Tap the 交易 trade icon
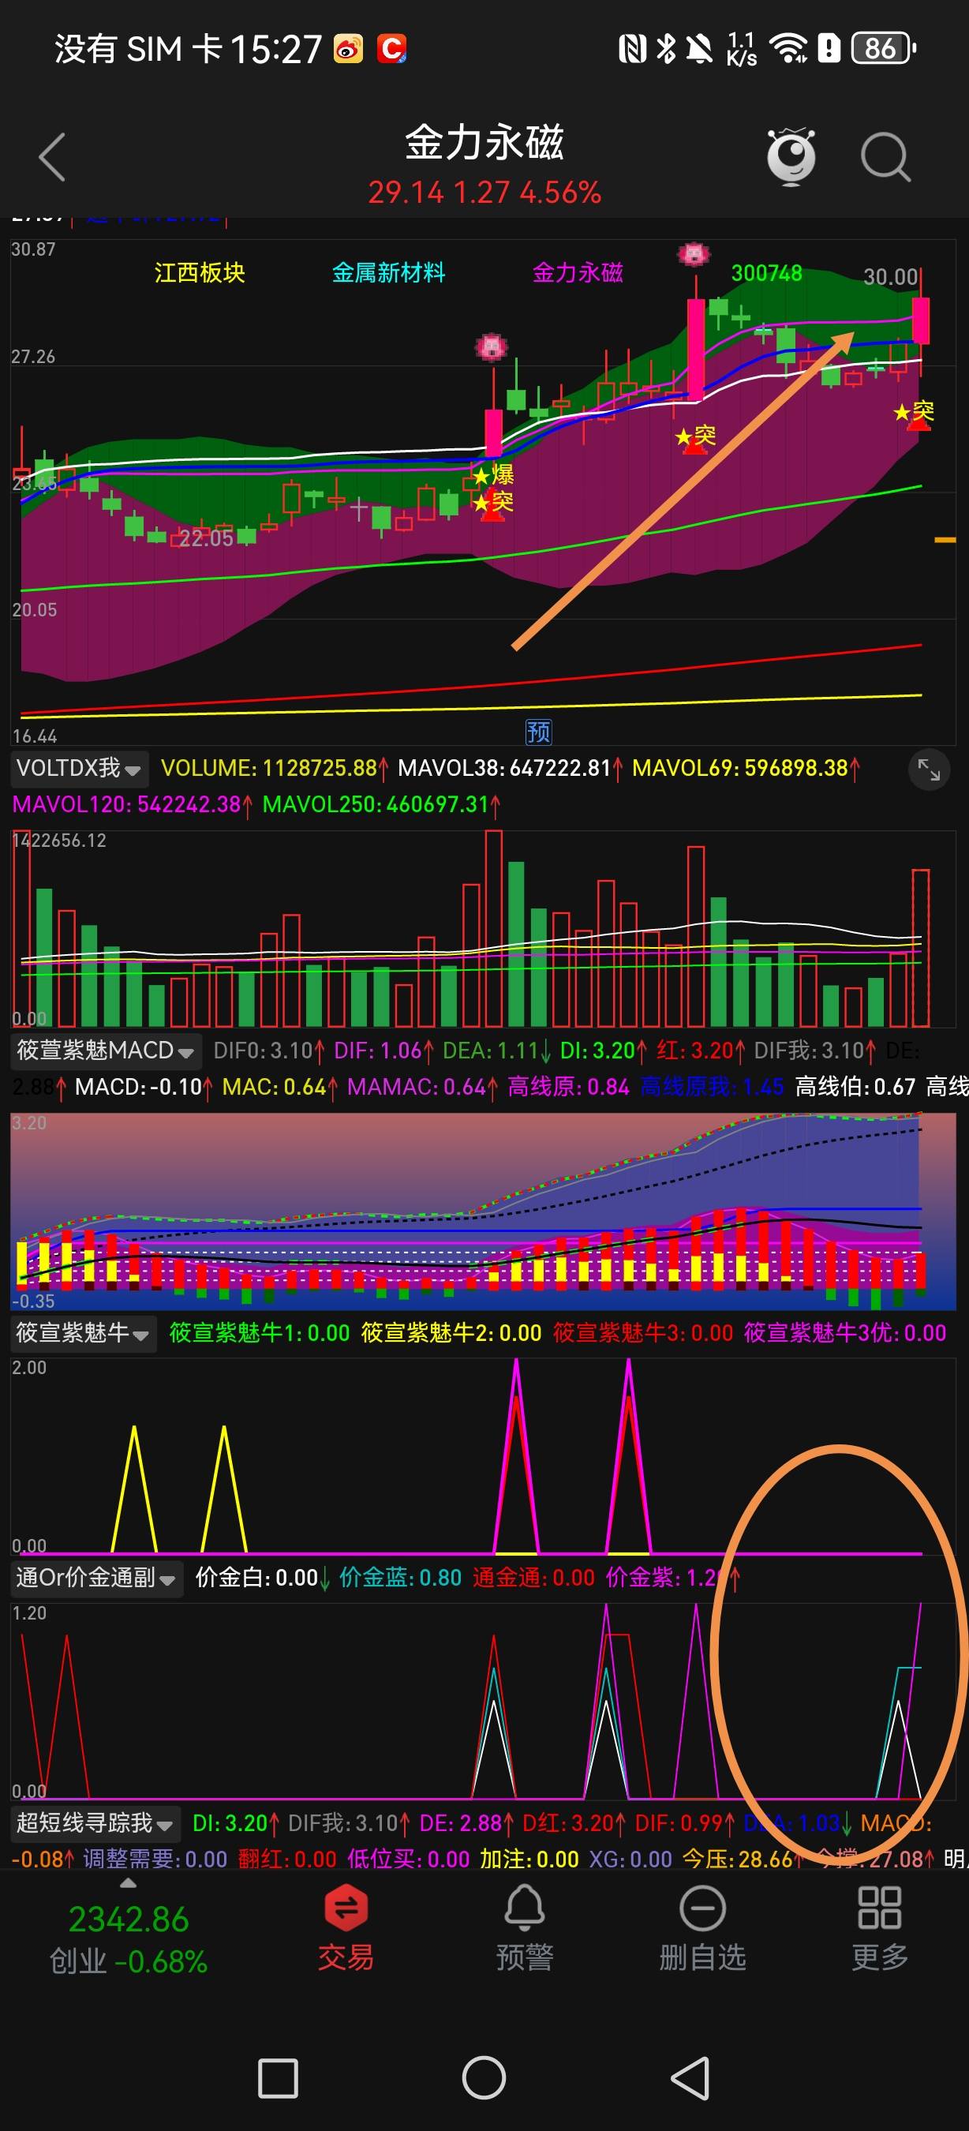 pyautogui.click(x=346, y=1928)
